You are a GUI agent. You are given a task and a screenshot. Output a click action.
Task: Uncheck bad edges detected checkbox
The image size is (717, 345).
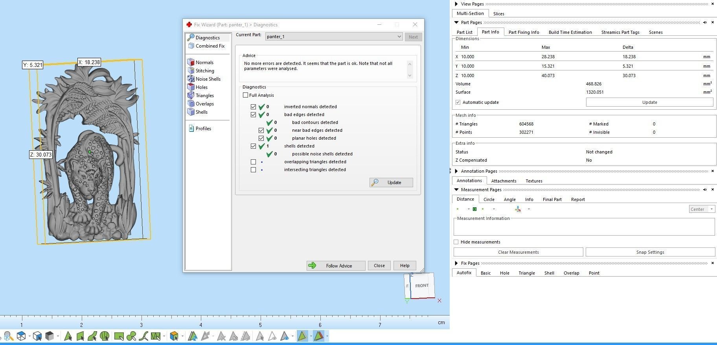253,114
